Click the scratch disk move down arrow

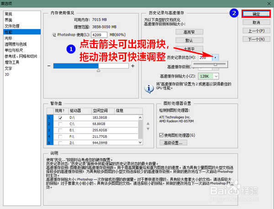148,129
